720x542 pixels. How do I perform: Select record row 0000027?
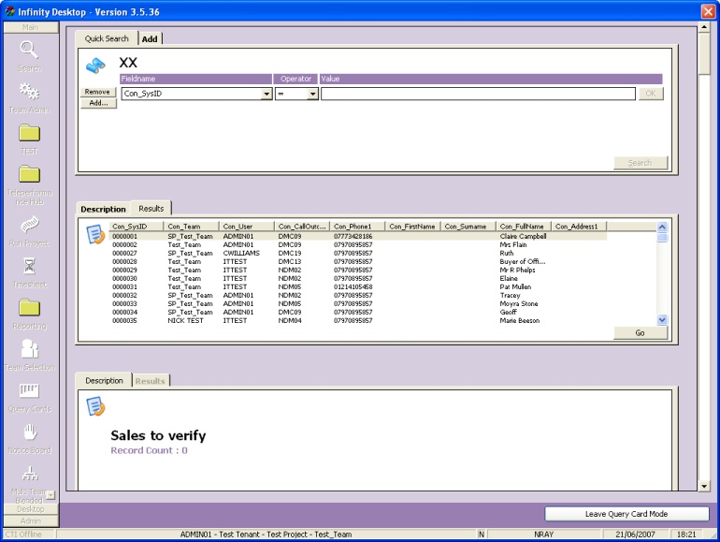pyautogui.click(x=358, y=253)
